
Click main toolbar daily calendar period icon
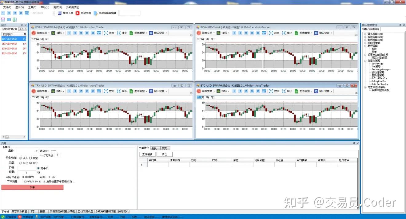26,13
